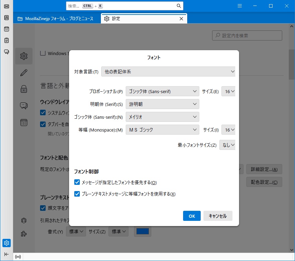Open the add-ons puzzle piece icon

(x=24, y=234)
